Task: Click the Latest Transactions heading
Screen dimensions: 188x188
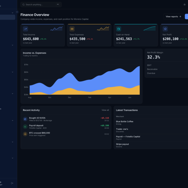Action: [x=127, y=110]
